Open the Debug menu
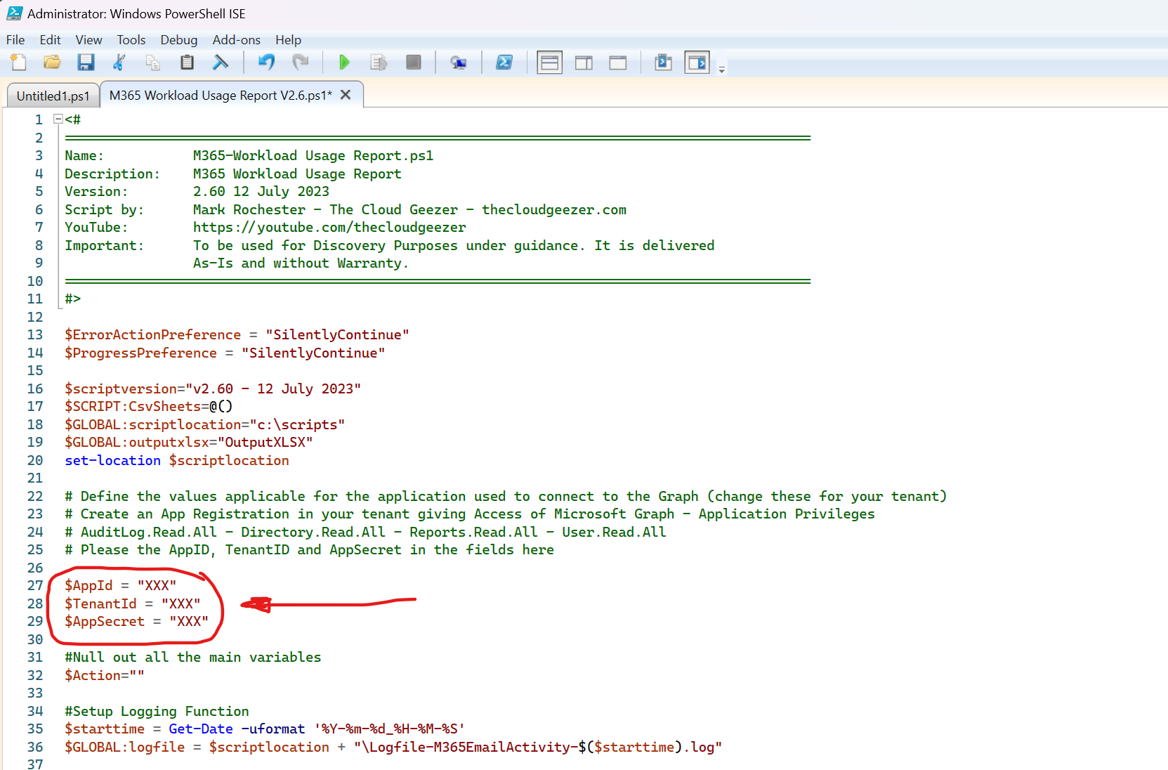Viewport: 1168px width, 770px height. [179, 40]
